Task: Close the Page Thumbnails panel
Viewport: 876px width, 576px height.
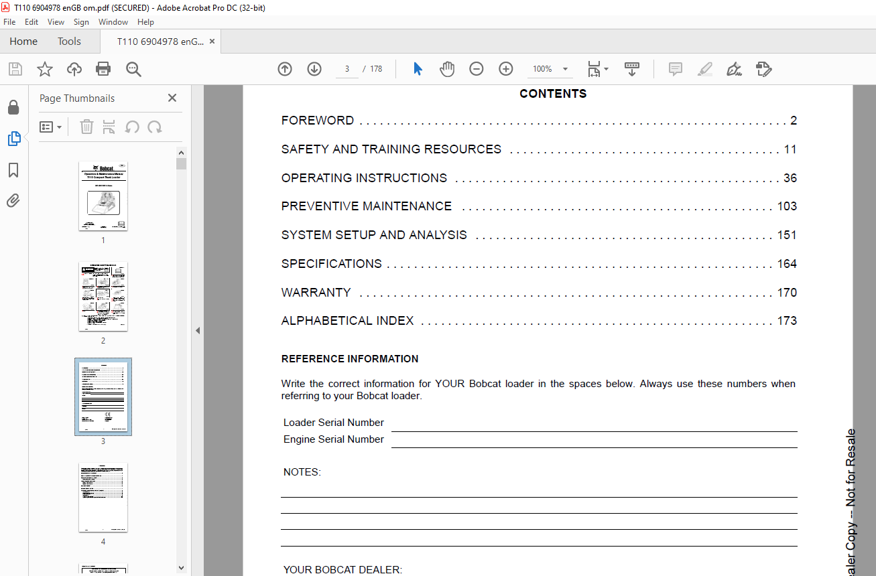Action: click(x=172, y=98)
